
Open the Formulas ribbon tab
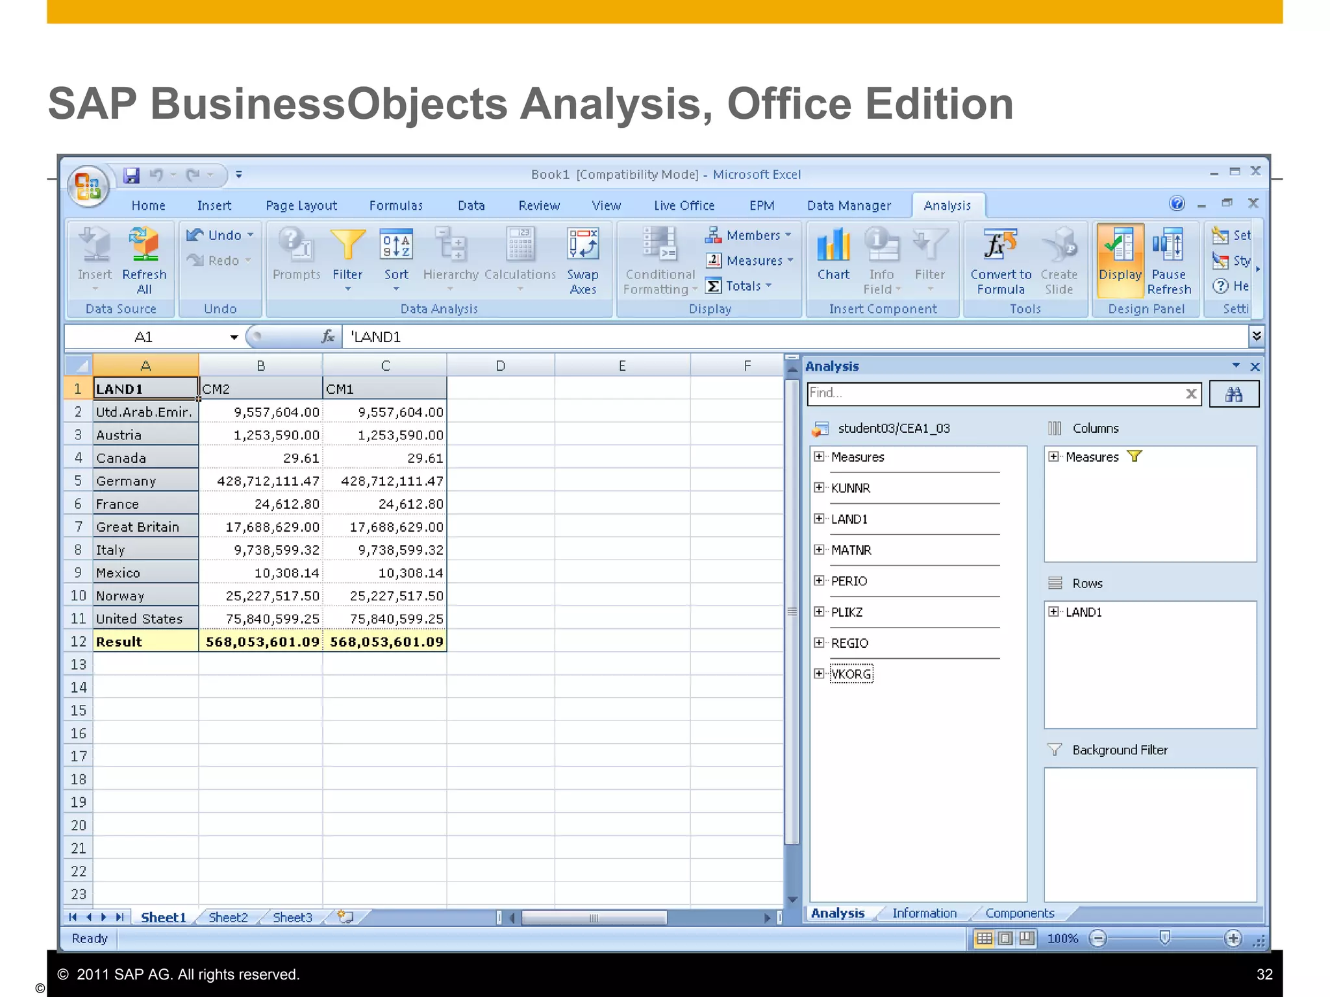(395, 206)
